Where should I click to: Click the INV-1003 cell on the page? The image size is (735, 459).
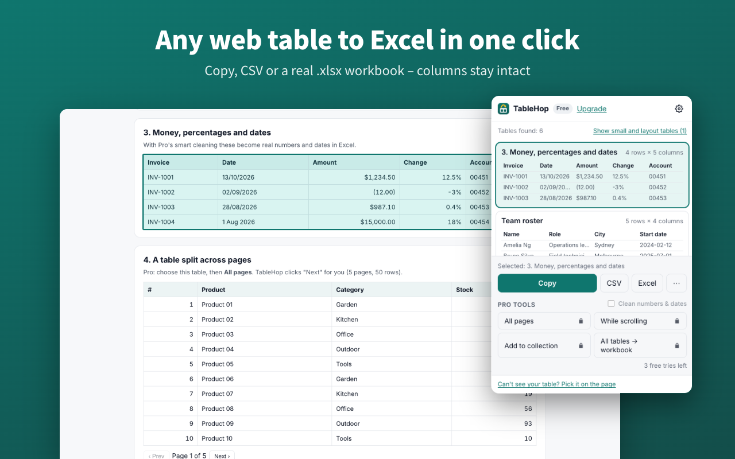(180, 207)
